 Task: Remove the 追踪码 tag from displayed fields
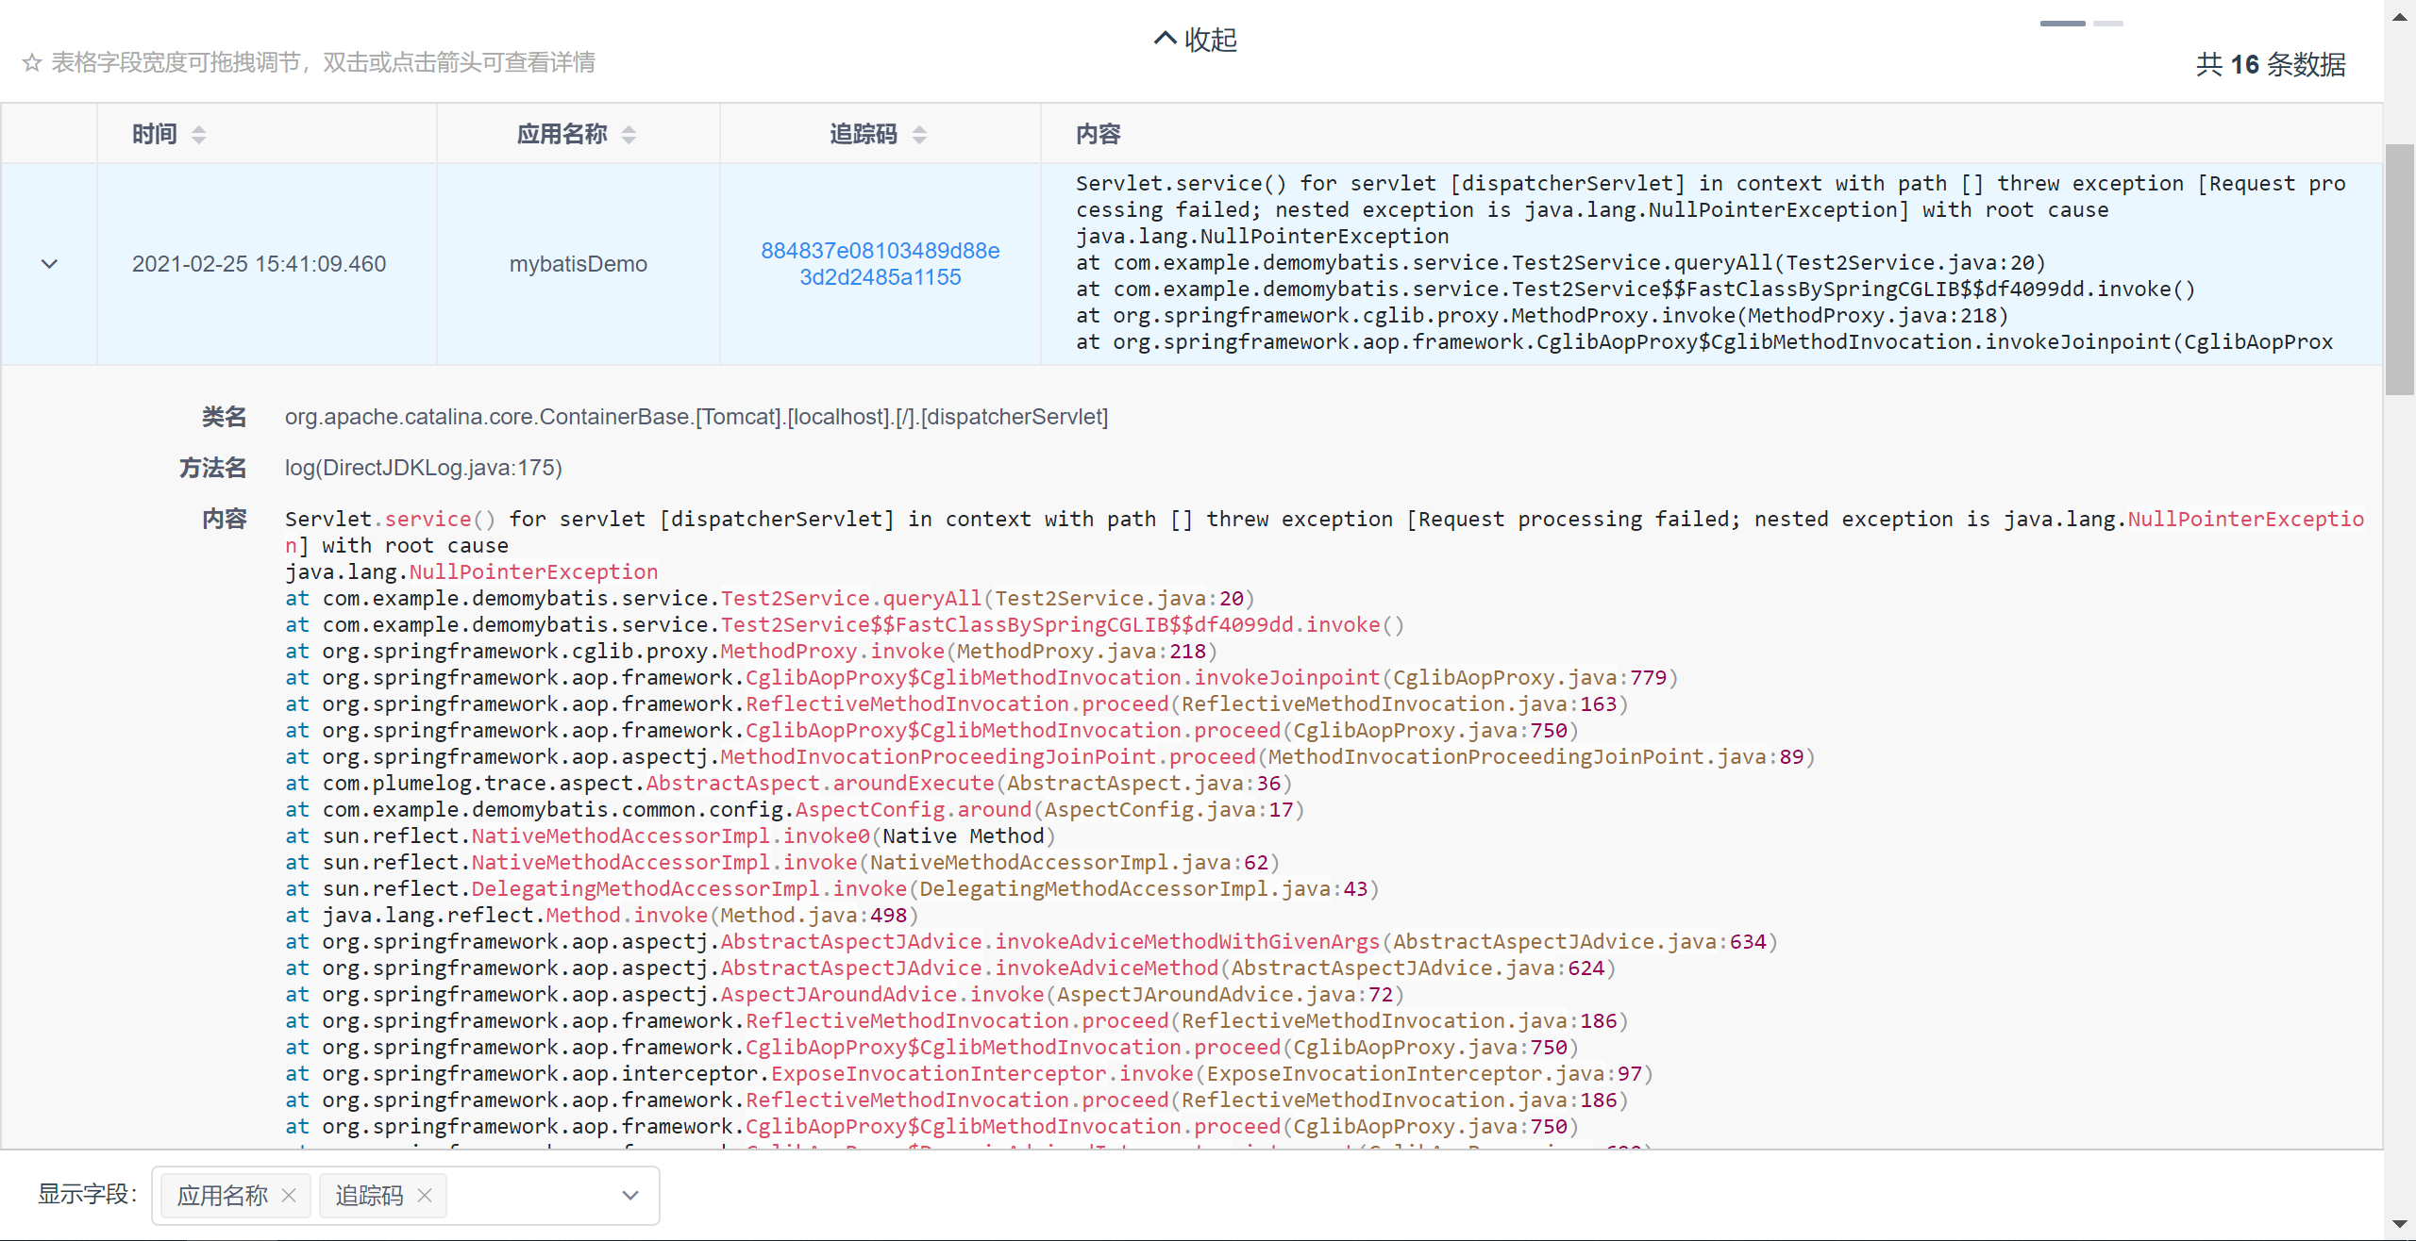click(x=425, y=1195)
